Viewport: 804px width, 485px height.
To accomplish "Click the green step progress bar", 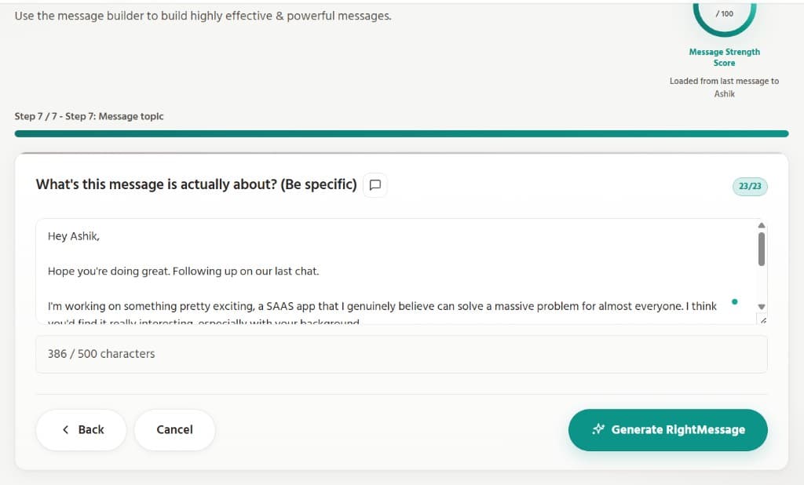I will (x=400, y=133).
